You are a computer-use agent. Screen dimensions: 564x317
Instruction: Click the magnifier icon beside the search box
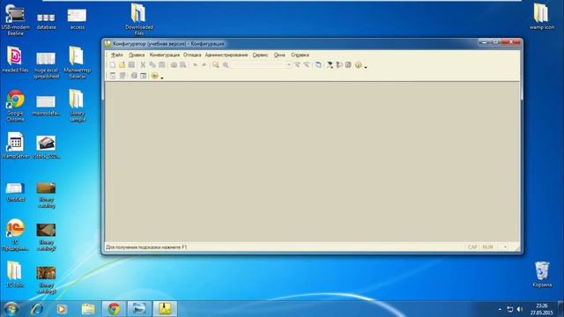click(226, 65)
